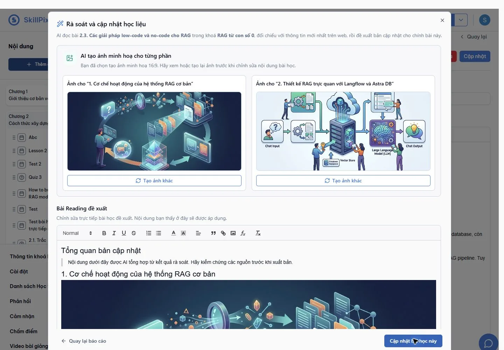
Task: Open the Phản hồi sidebar menu
Action: point(20,301)
